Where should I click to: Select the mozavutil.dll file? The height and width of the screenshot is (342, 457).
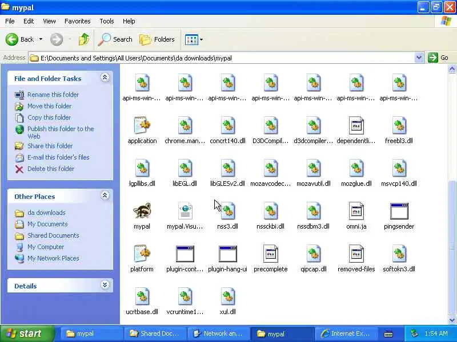pos(313,168)
